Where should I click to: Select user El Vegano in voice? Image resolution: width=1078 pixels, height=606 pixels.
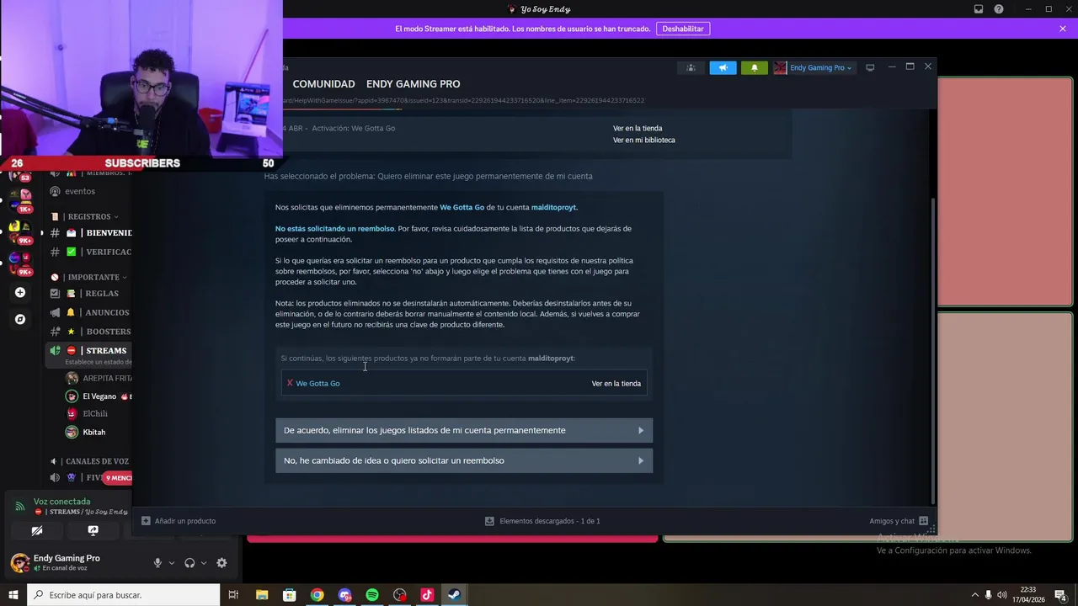(x=99, y=396)
